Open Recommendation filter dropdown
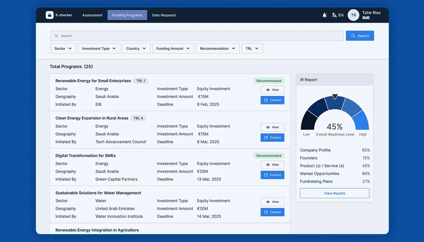This screenshot has width=424, height=242. point(218,48)
